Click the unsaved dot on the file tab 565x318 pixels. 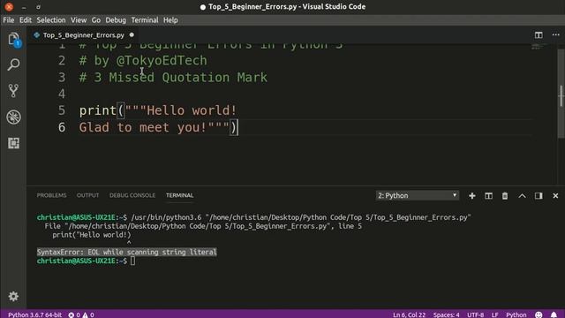pyautogui.click(x=132, y=35)
